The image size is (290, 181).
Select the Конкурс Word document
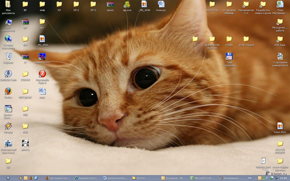(161, 5)
